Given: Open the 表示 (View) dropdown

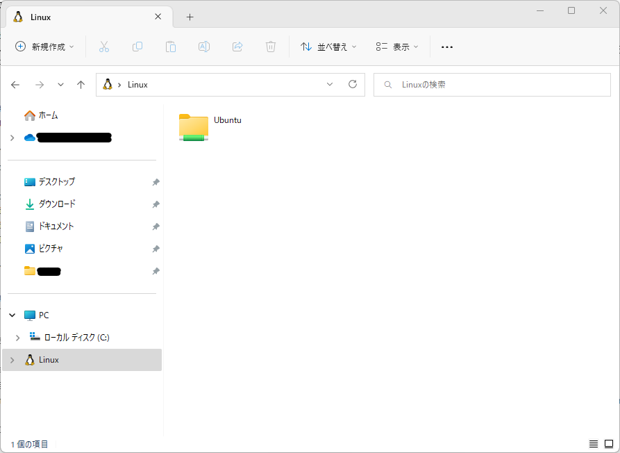Looking at the screenshot, I should [x=397, y=47].
